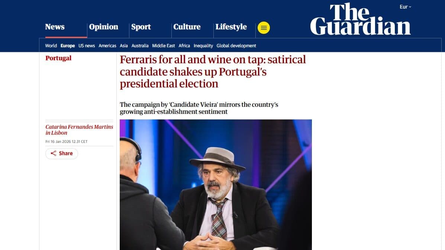Open the Culture section

tap(187, 27)
